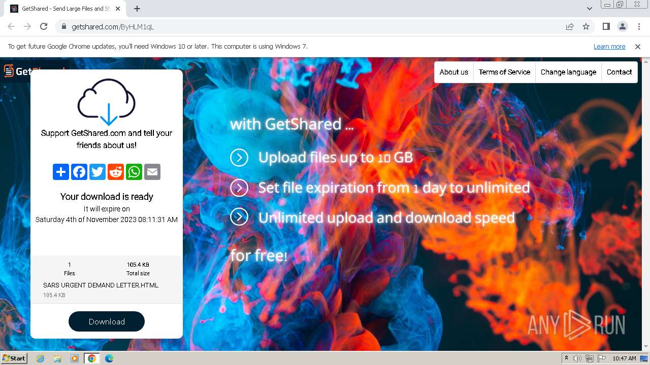This screenshot has height=365, width=650.
Task: Launch Microsoft Edge from the taskbar
Action: point(109,358)
